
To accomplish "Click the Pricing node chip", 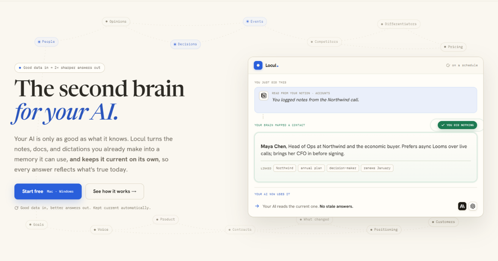I will point(453,47).
